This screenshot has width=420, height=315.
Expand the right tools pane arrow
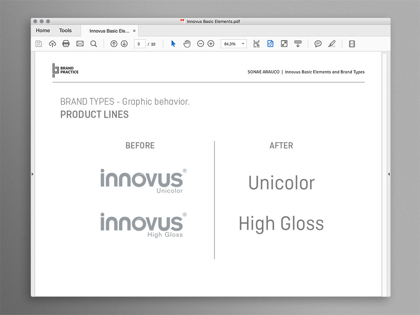[388, 174]
